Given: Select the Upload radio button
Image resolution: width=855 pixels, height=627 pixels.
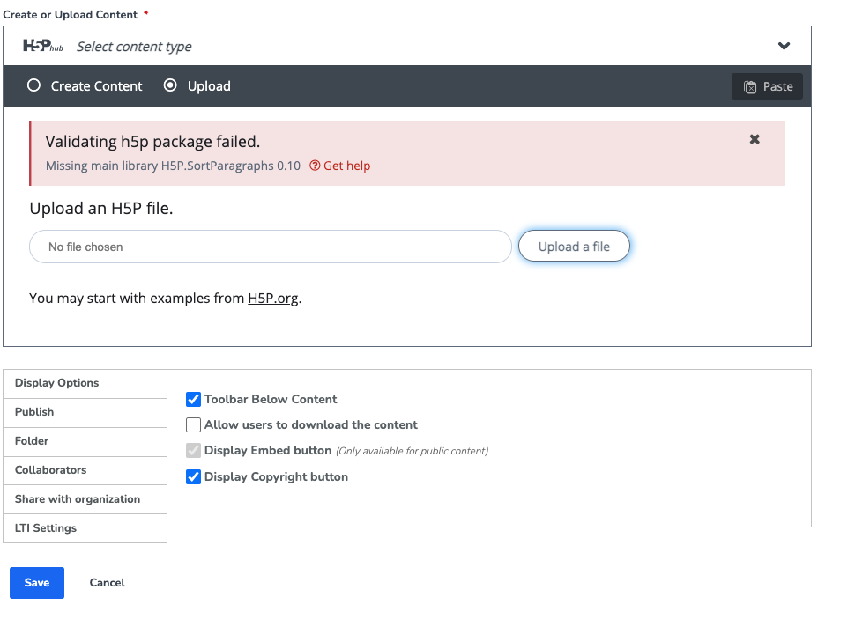Looking at the screenshot, I should (x=170, y=85).
